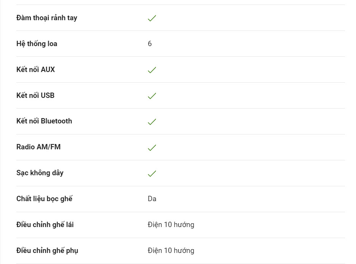Select the Đàm thoại rảnh tay label

pyautogui.click(x=47, y=18)
